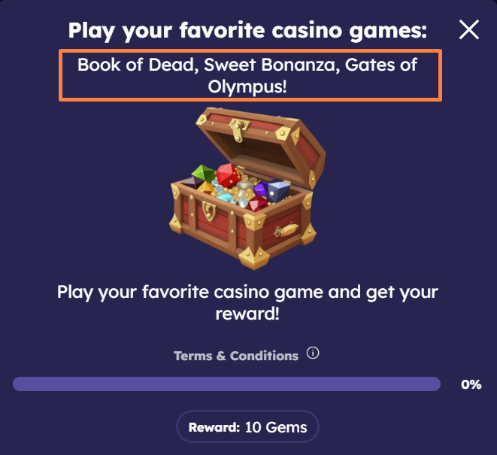Image resolution: width=497 pixels, height=455 pixels.
Task: Click the info icon beside Terms & Conditions
Action: pos(314,353)
